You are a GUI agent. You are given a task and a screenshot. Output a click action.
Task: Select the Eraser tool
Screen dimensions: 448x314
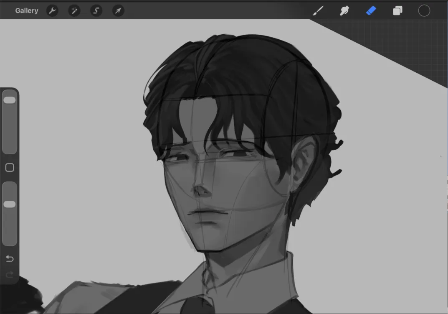[x=371, y=11]
